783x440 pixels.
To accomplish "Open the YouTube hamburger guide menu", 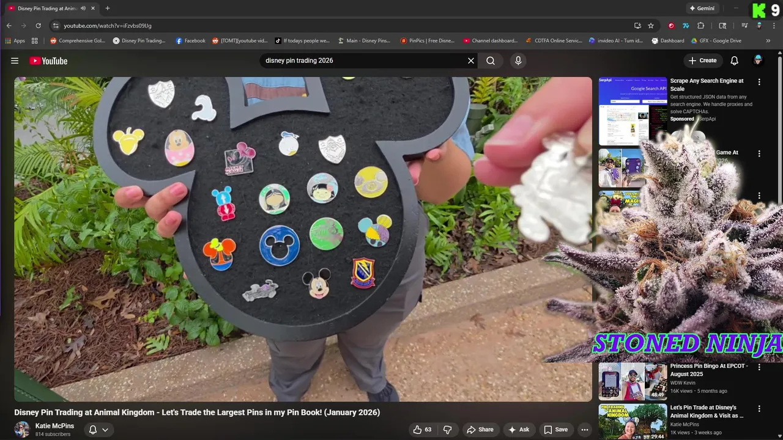I will 15,61.
